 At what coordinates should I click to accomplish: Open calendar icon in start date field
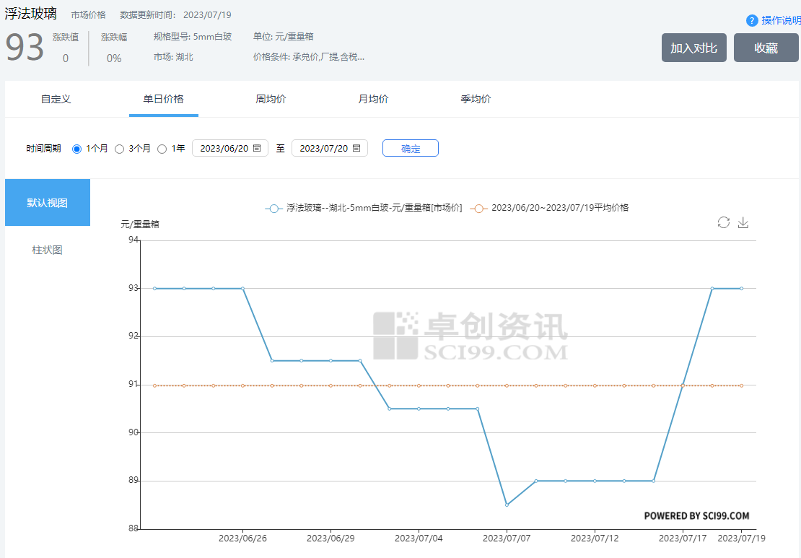coord(257,148)
